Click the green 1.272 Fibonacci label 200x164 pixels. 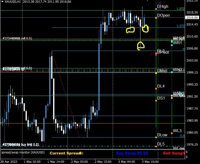pyautogui.click(x=180, y=9)
